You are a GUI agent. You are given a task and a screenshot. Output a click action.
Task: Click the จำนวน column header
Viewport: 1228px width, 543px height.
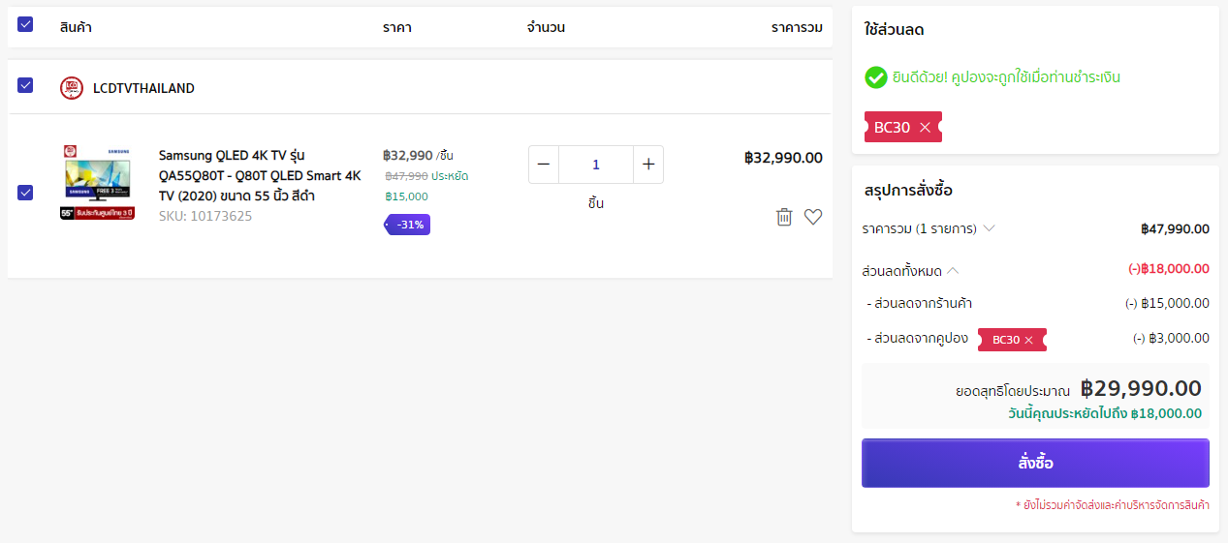coord(546,27)
